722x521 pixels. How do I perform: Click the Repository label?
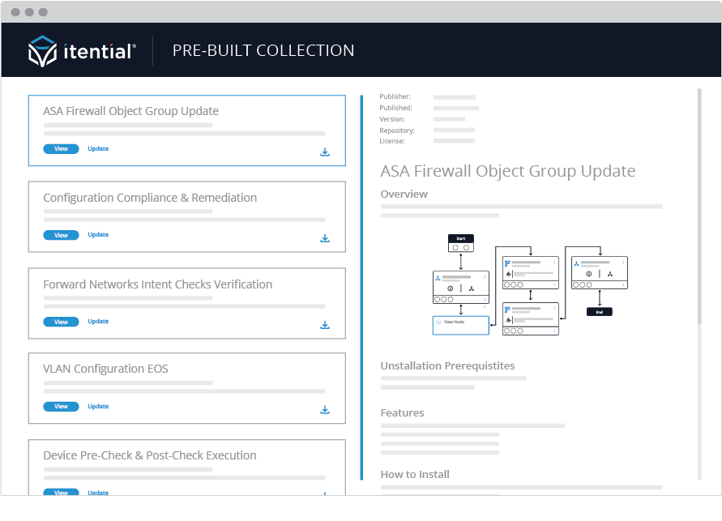397,130
